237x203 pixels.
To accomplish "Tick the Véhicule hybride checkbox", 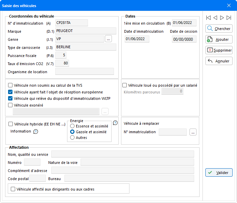I will pos(10,124).
